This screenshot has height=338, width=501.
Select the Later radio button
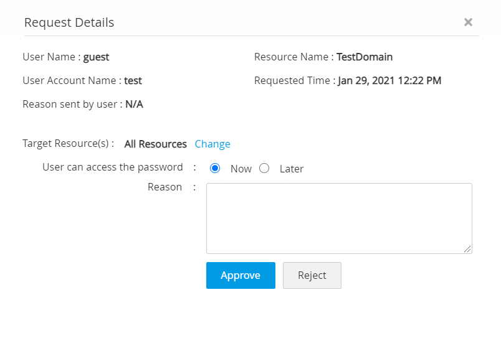(264, 168)
